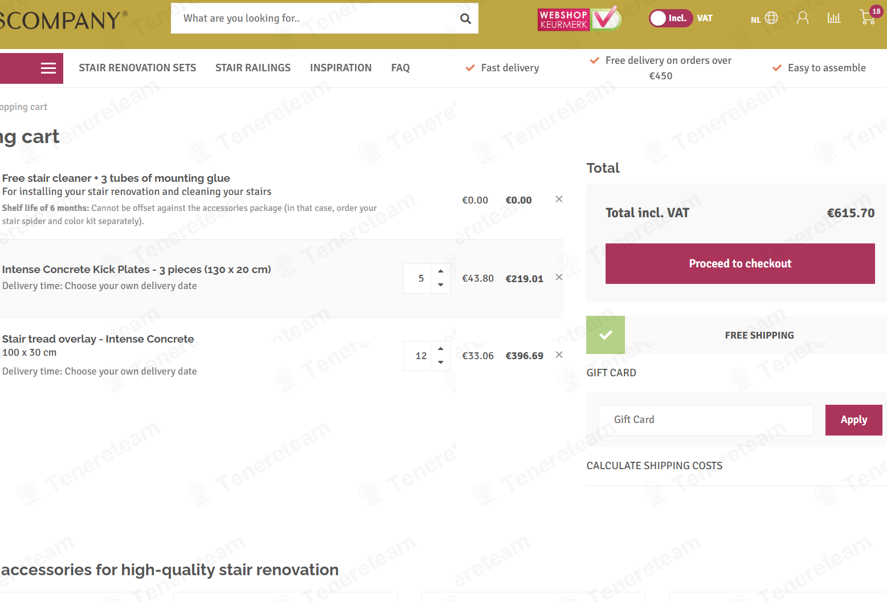Click the Fast delivery checkmark text

coord(502,68)
